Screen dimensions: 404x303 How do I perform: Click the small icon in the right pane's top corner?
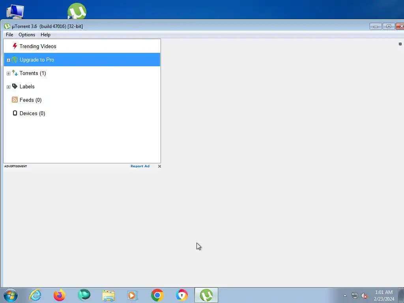[400, 44]
